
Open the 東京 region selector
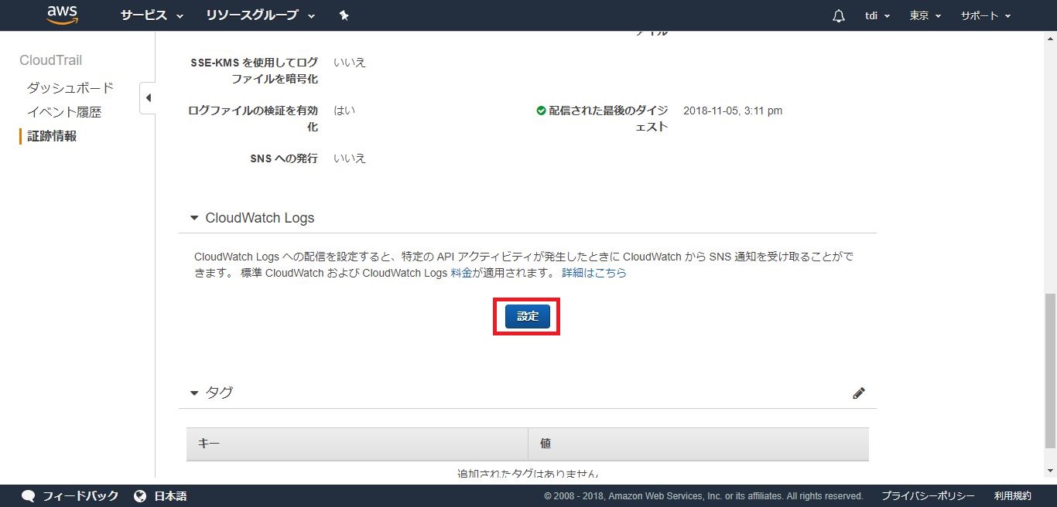click(x=925, y=16)
